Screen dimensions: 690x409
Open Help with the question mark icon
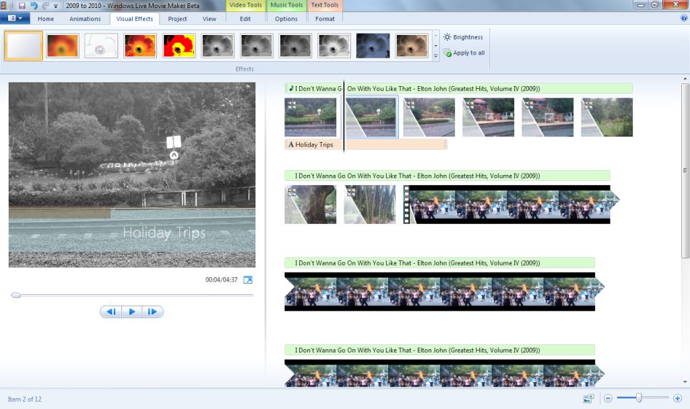pos(684,18)
